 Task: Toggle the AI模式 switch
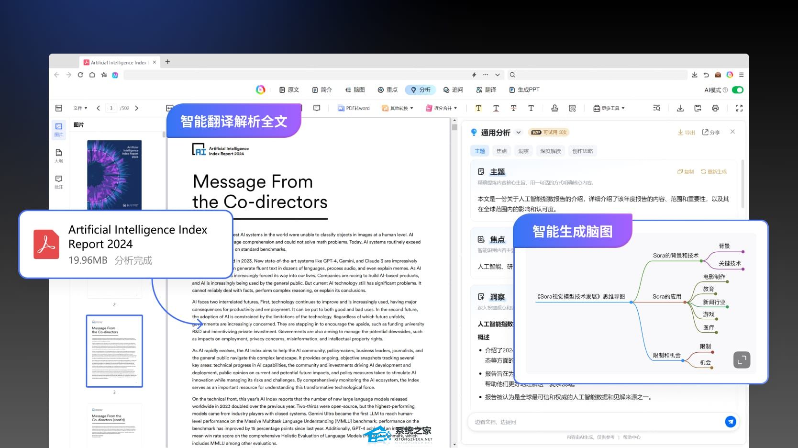coord(738,90)
